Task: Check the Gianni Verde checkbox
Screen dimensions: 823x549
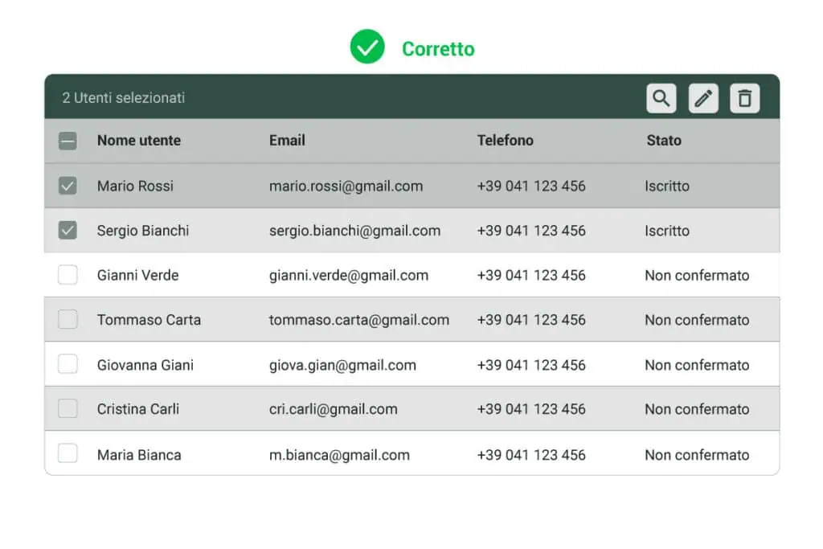Action: (x=68, y=275)
